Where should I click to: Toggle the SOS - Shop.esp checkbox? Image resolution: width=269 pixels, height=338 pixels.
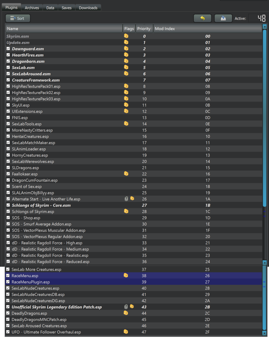8,218
